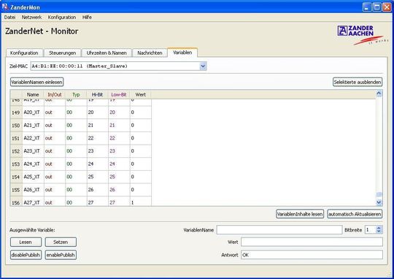Click the table scrollbar down arrow
The image size is (394, 279).
coord(379,202)
